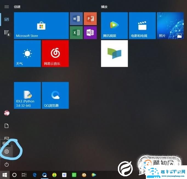The width and height of the screenshot is (187, 179).
Task: Open the user account avatar
Action: (x=7, y=113)
